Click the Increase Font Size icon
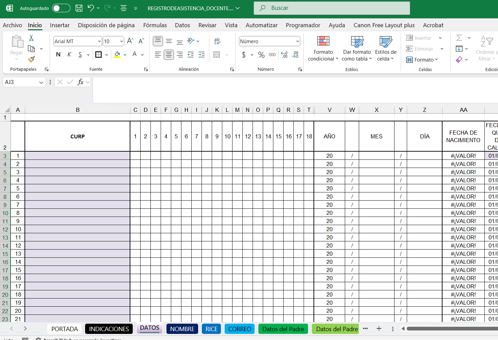 (130, 41)
